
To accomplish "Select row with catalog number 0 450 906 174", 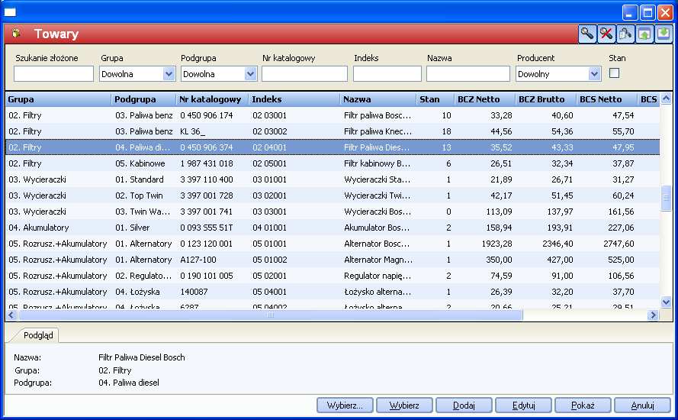I will [332, 115].
